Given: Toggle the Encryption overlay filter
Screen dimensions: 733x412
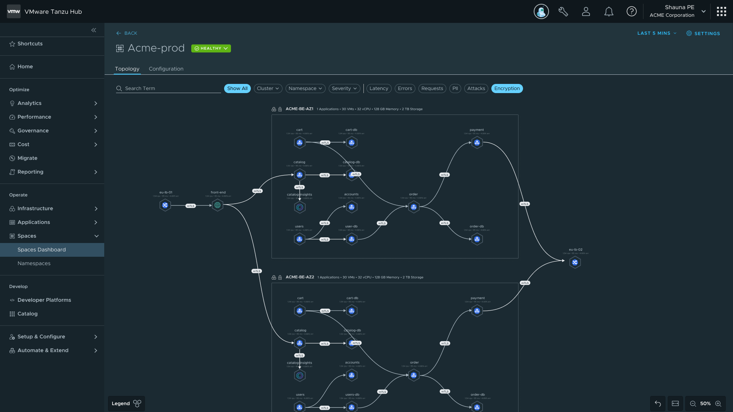Looking at the screenshot, I should tap(507, 89).
